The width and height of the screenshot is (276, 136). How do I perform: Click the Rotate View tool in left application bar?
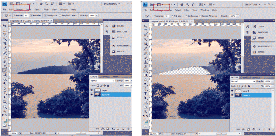click(x=52, y=4)
